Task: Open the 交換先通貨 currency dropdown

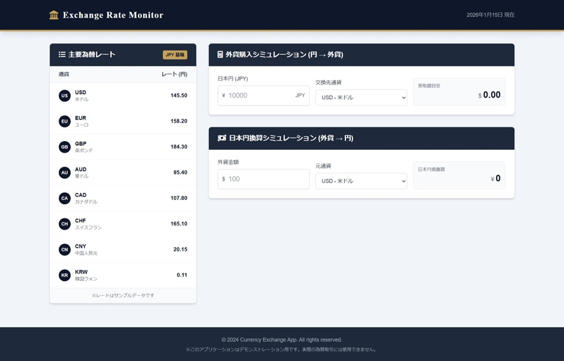Action: (361, 98)
